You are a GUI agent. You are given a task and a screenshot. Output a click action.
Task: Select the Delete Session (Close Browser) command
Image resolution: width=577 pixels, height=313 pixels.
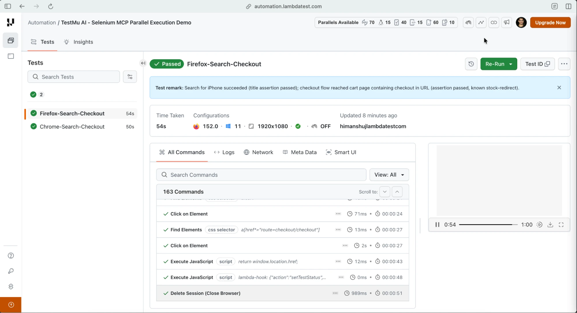click(x=283, y=293)
